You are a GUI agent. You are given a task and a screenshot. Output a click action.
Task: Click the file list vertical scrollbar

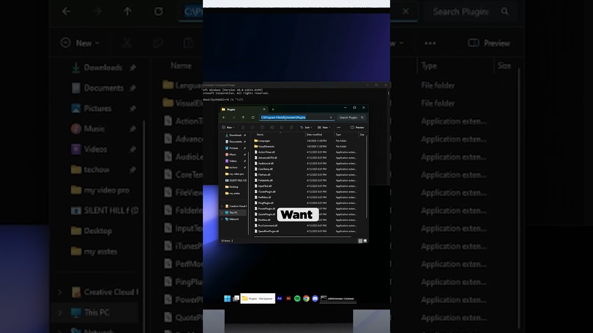(366, 176)
